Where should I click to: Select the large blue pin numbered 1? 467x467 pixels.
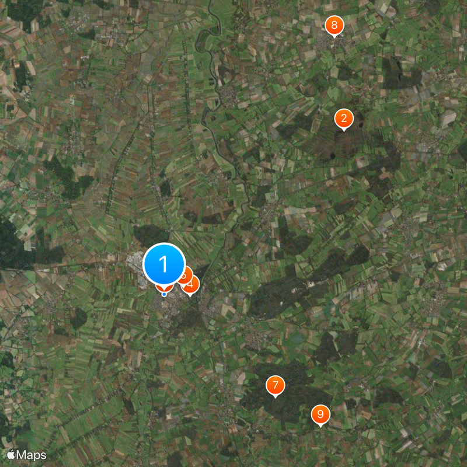tap(164, 264)
